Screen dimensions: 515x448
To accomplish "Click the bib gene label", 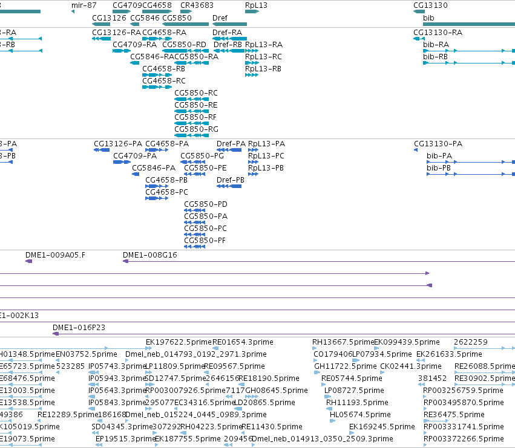I will coord(428,18).
